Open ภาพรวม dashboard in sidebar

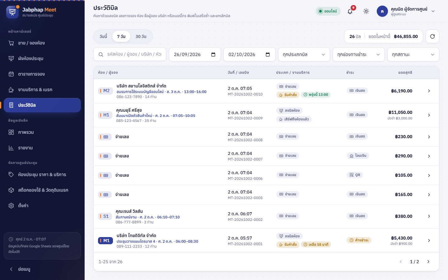click(x=42, y=132)
